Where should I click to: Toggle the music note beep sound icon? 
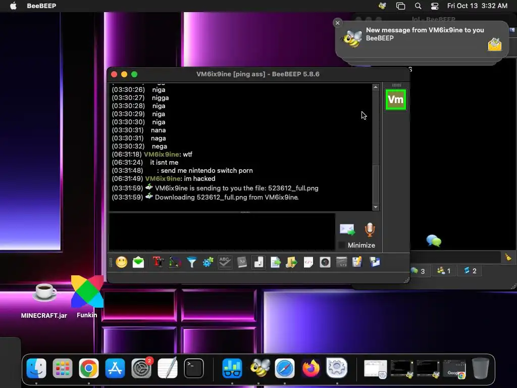(259, 262)
